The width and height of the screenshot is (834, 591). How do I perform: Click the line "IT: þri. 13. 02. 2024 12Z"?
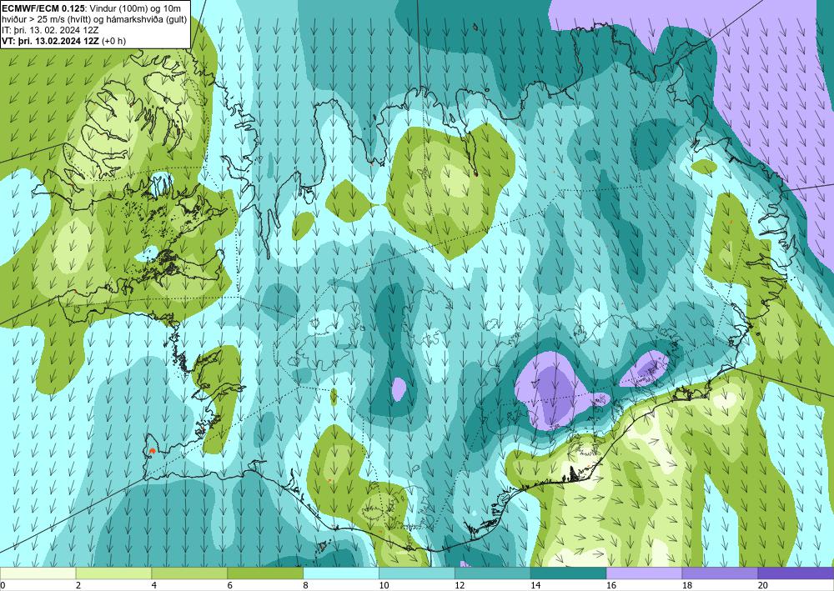pyautogui.click(x=50, y=30)
